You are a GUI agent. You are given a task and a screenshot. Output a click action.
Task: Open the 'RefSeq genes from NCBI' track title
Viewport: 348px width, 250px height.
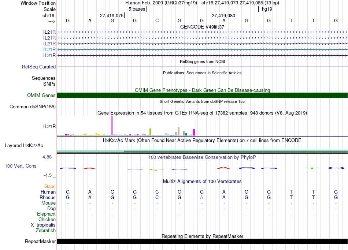(202, 61)
